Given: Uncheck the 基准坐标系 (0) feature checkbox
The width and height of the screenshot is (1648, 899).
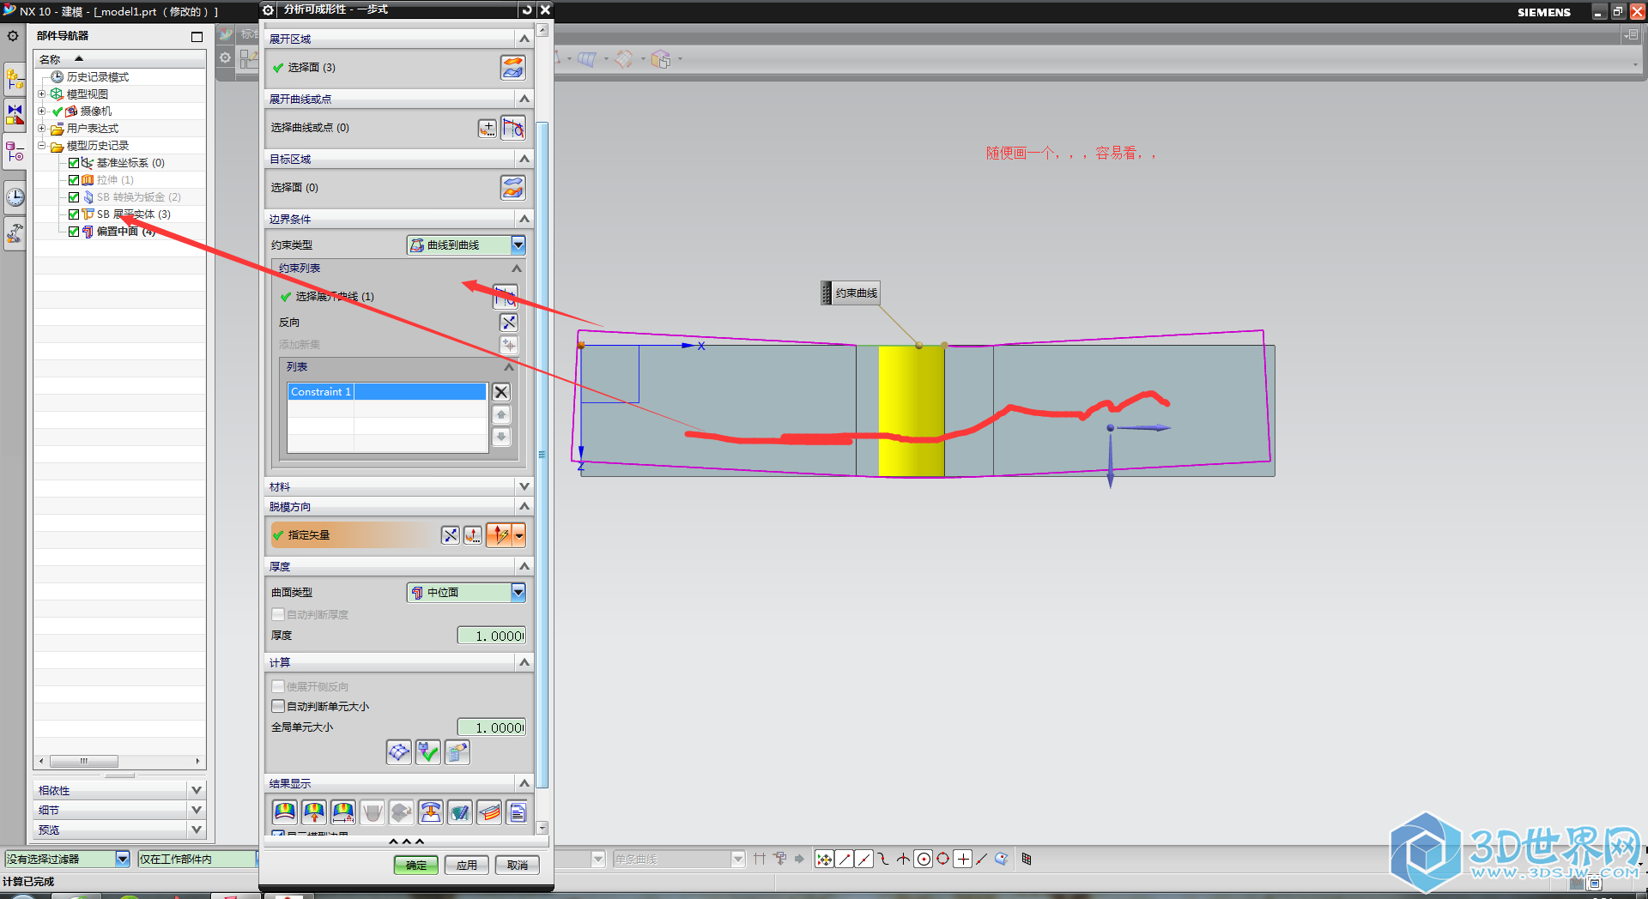Looking at the screenshot, I should coord(74,163).
